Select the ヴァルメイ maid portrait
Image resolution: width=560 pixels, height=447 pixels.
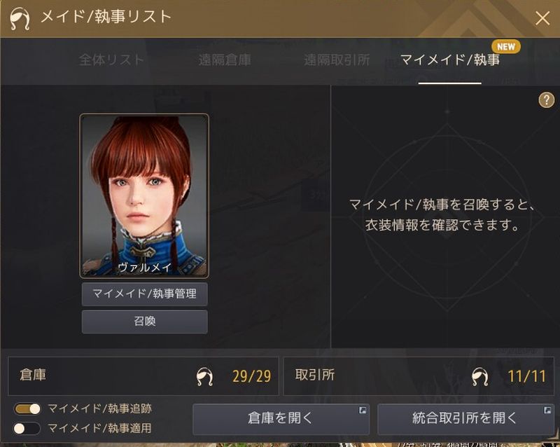tap(144, 195)
